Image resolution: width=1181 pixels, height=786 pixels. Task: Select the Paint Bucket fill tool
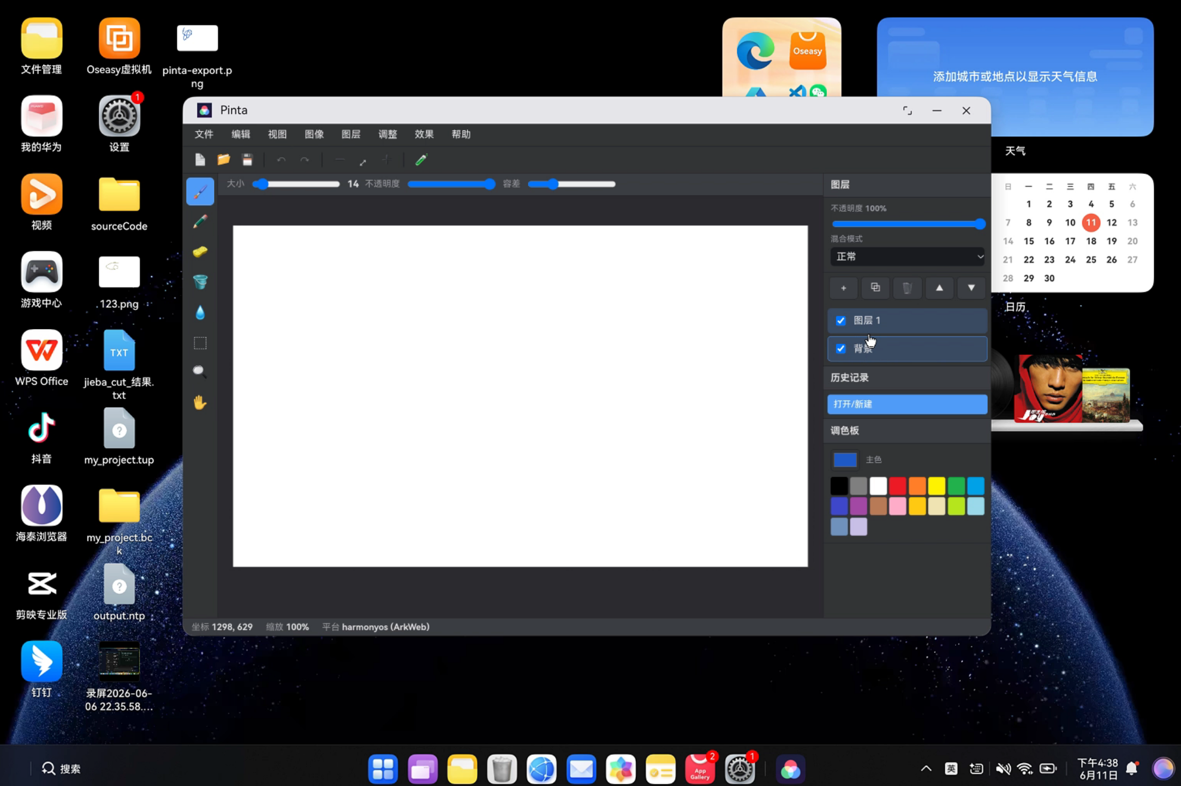200,282
